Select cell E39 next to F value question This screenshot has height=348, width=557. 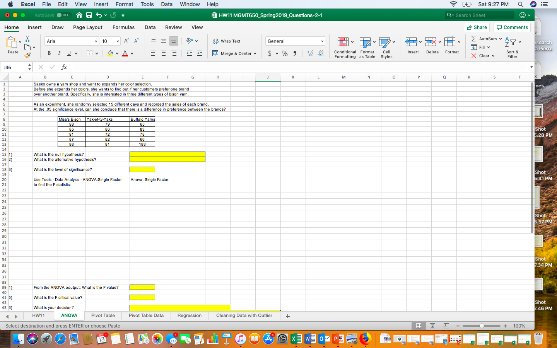click(x=142, y=287)
